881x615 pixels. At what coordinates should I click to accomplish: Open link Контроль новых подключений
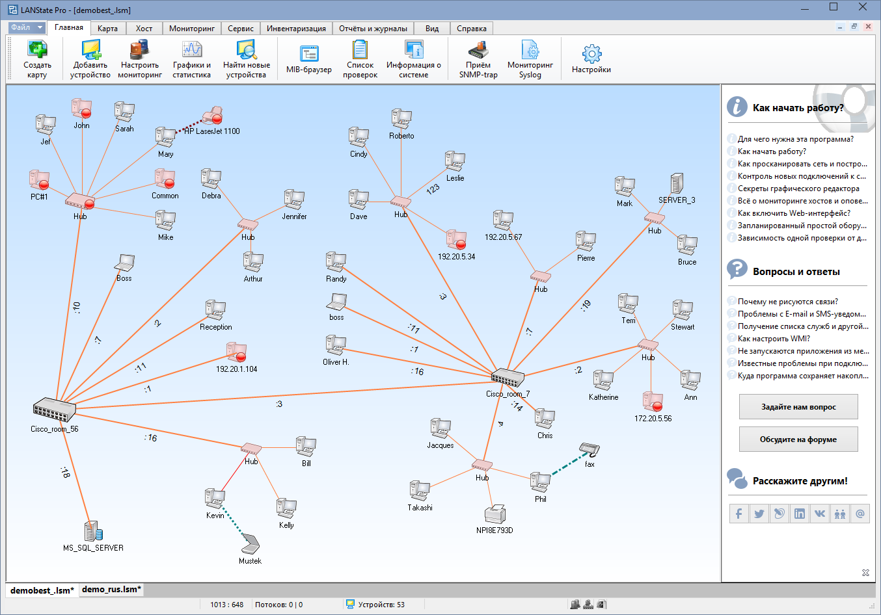tap(802, 176)
